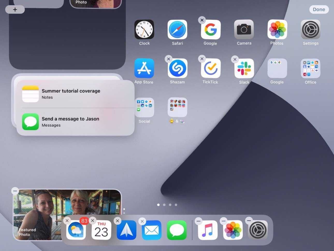Expand the Social folder

point(144,107)
